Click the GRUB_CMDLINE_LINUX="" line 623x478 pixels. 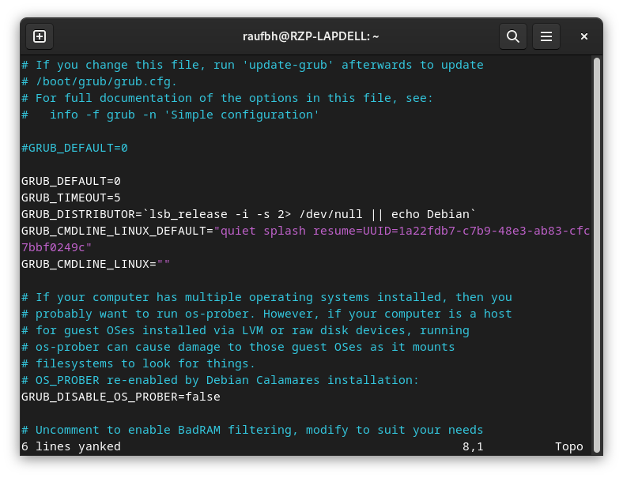[x=96, y=264]
